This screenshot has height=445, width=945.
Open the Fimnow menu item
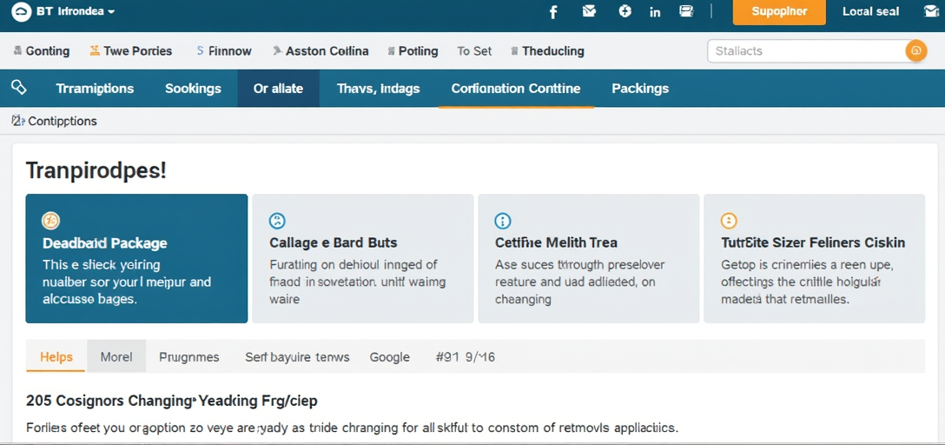point(229,51)
